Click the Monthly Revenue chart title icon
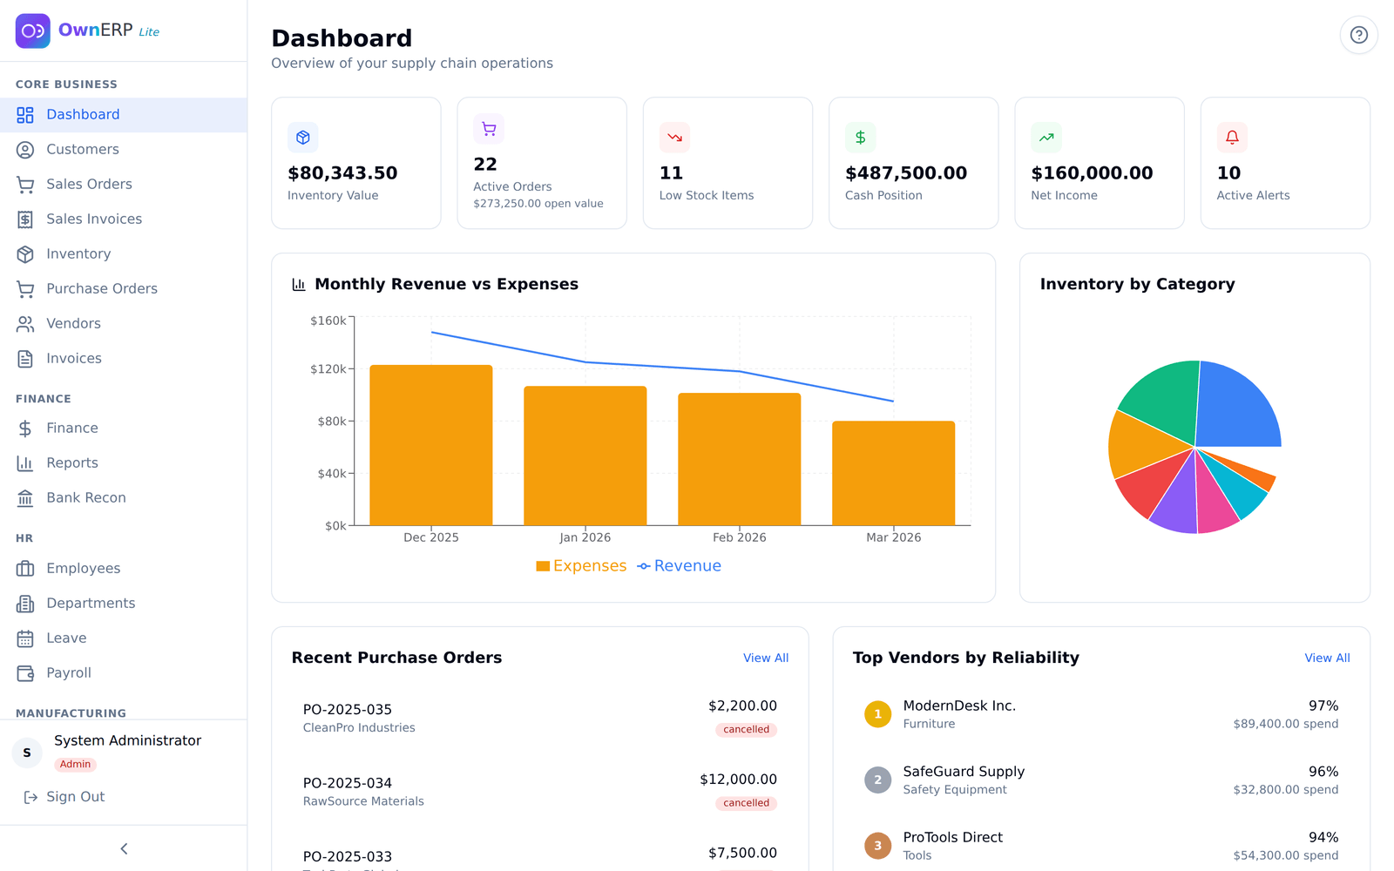 point(299,284)
